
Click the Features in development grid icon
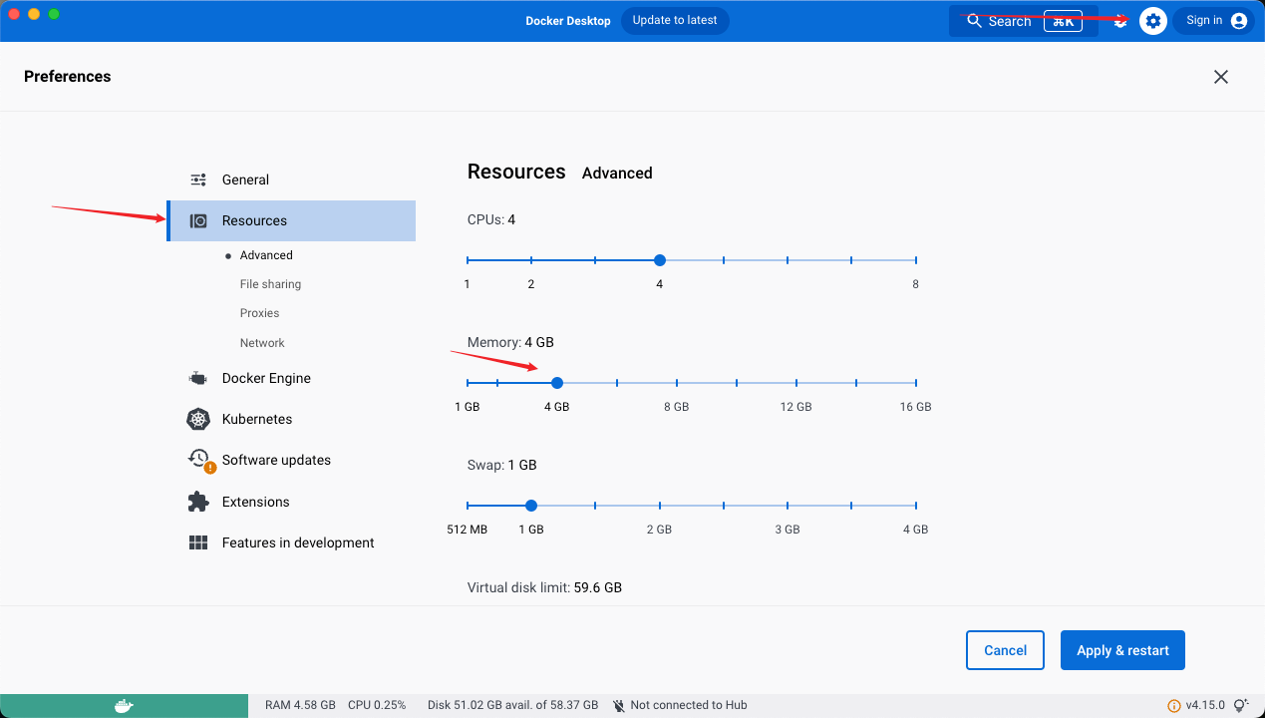click(x=198, y=542)
